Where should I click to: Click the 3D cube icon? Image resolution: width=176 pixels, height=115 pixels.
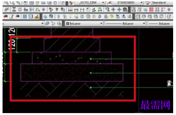point(169,17)
